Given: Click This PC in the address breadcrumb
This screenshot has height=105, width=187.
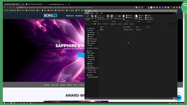Looking at the screenshot, I should (99, 24).
